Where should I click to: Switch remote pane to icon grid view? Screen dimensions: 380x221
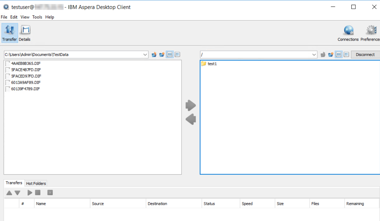(339, 55)
